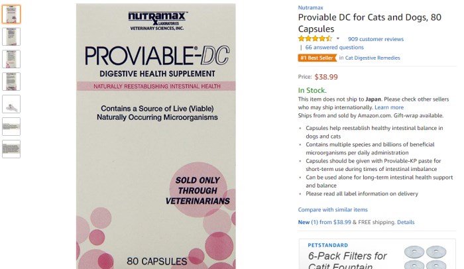Open the 909 customer reviews link
Viewport: 464px width, 269px height.
(x=376, y=39)
